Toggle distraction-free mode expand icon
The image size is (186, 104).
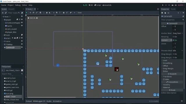click(x=158, y=9)
